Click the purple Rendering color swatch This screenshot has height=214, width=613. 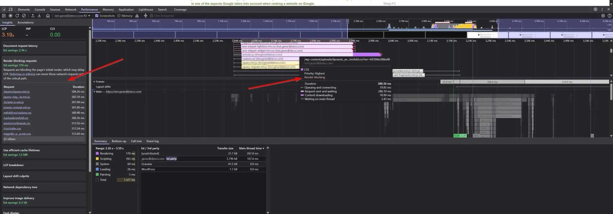coord(97,153)
